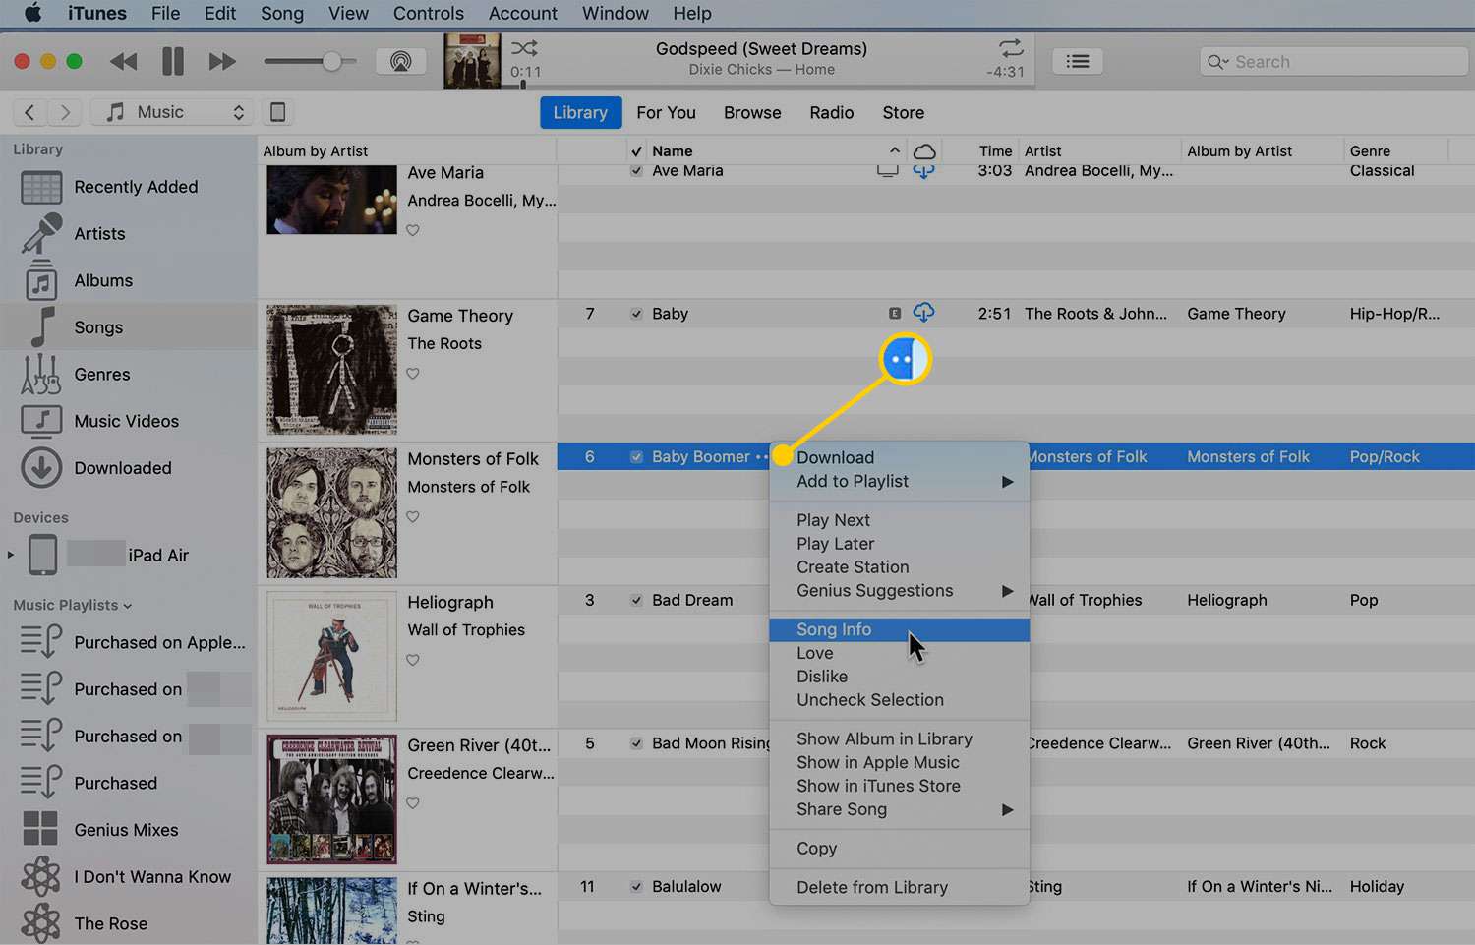
Task: Click the volume slider knob
Action: 332,62
